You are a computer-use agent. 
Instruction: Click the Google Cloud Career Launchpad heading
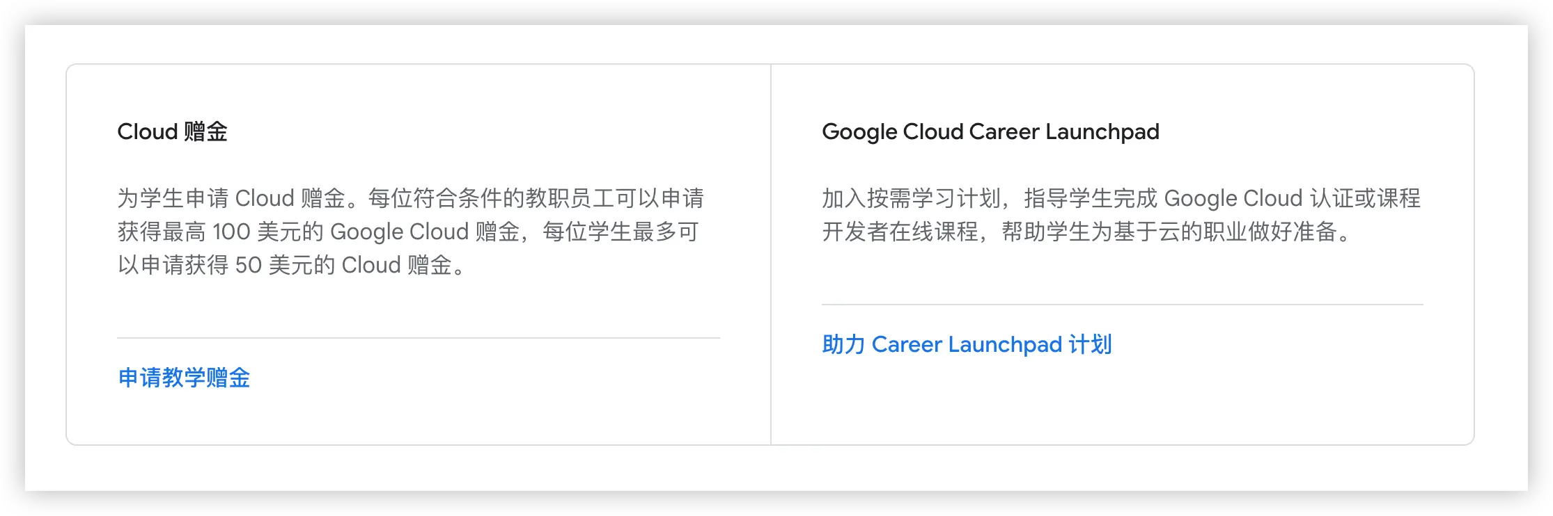(990, 131)
